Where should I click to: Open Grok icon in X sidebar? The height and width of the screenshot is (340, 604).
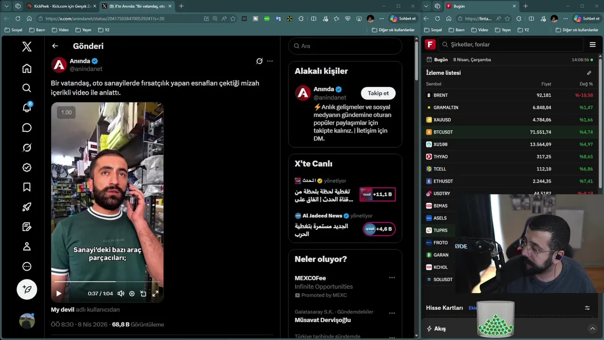[27, 148]
